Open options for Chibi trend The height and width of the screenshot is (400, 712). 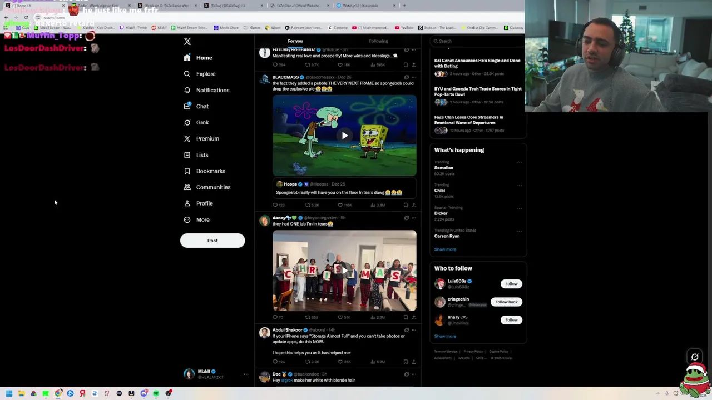coord(520,186)
